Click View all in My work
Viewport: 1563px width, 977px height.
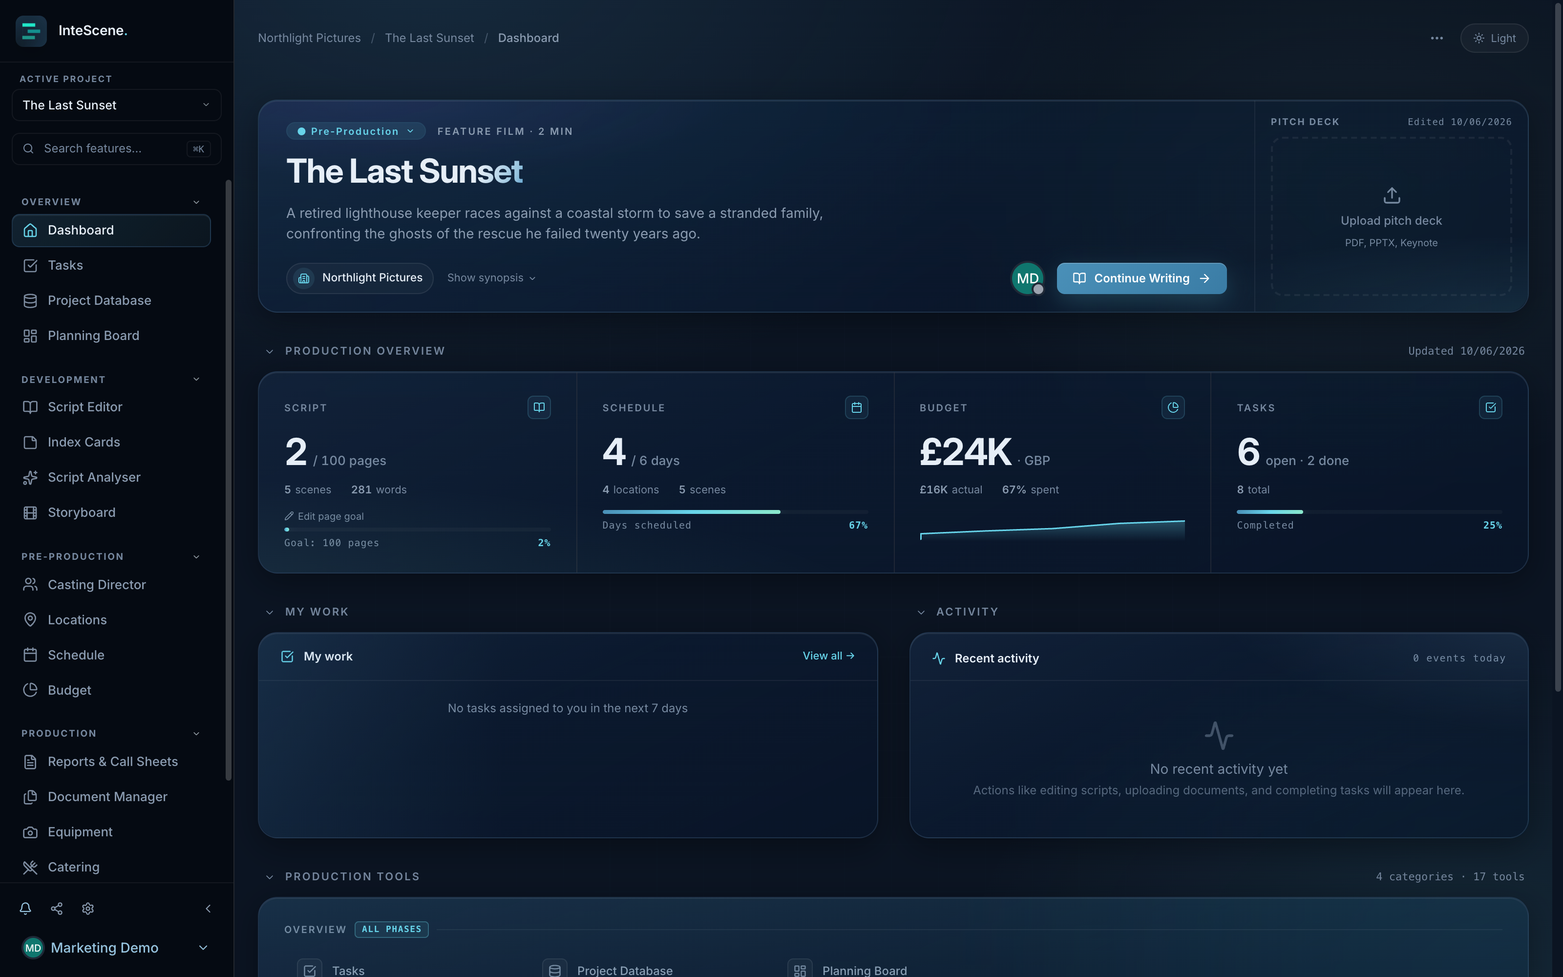coord(829,656)
